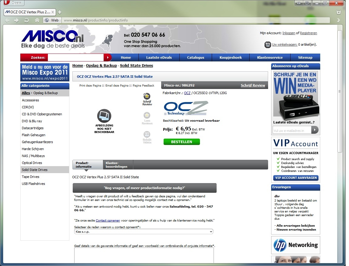The height and width of the screenshot is (266, 349).
Task: Select CD & DVD Opbergsystemen category
Action: [42, 114]
